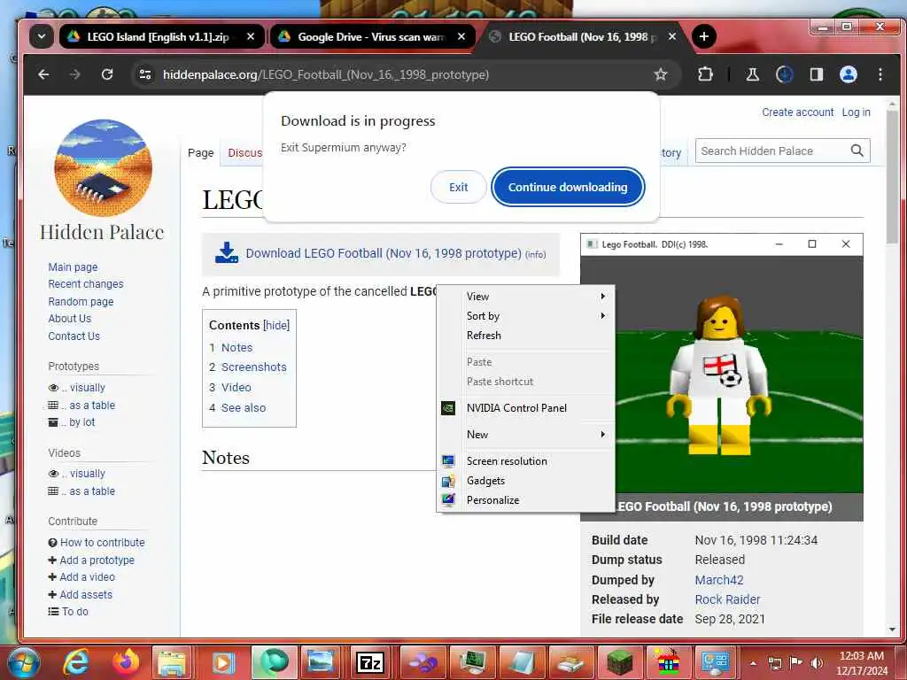Click the Exit button in dialog
This screenshot has height=680, width=907.
458,188
